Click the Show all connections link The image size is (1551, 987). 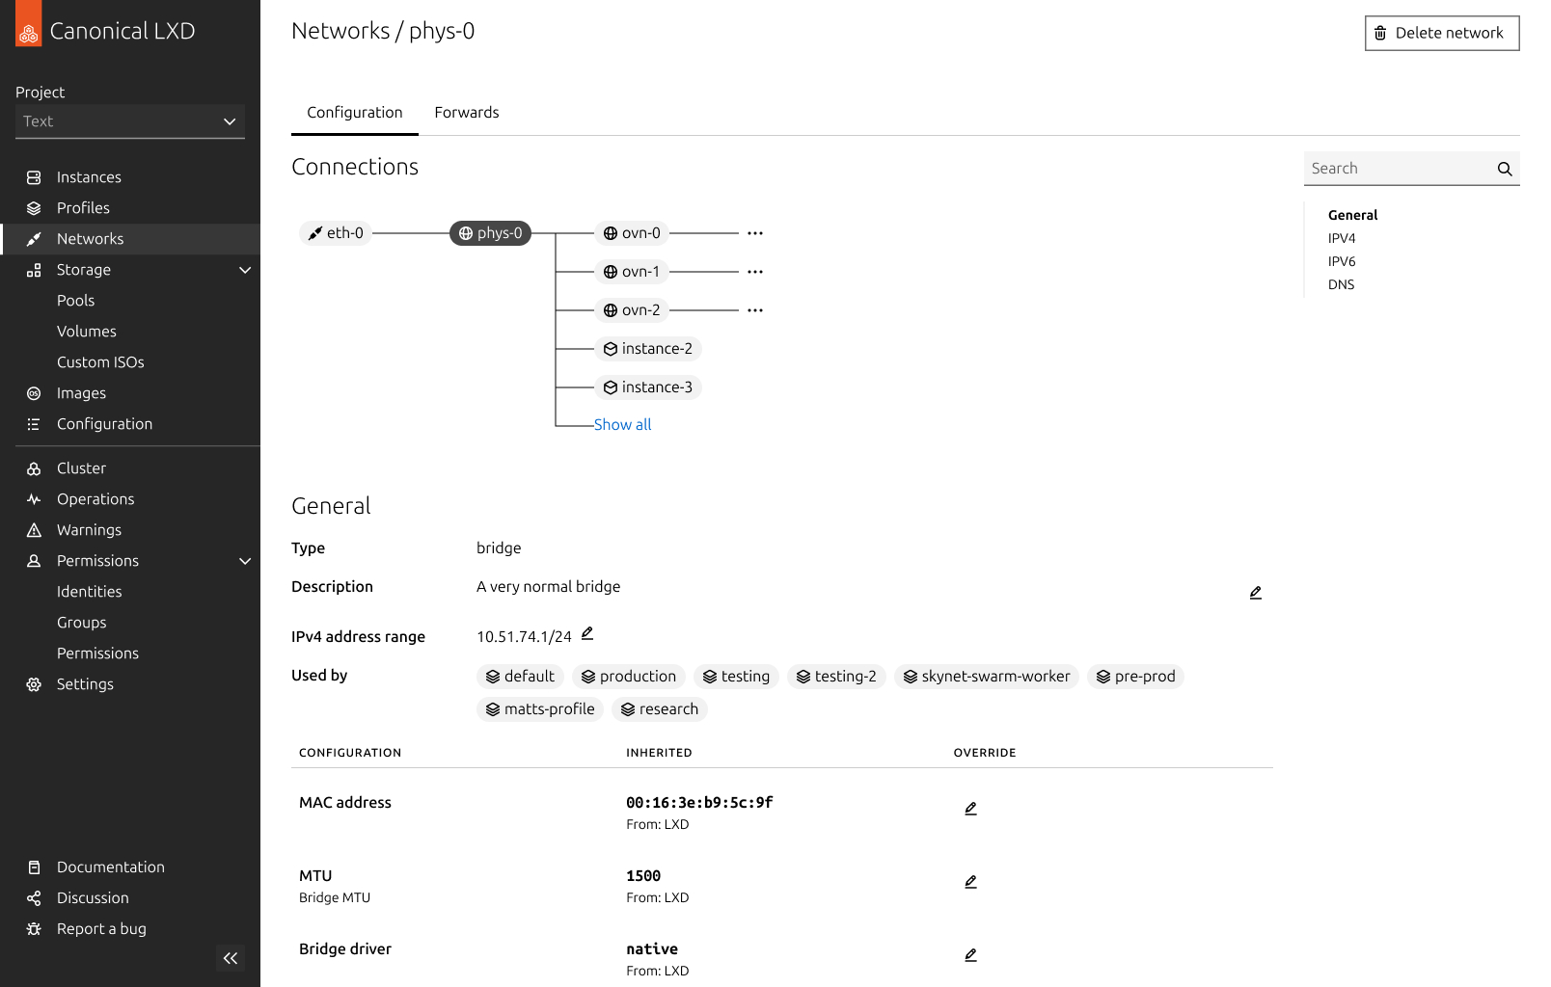click(x=622, y=425)
